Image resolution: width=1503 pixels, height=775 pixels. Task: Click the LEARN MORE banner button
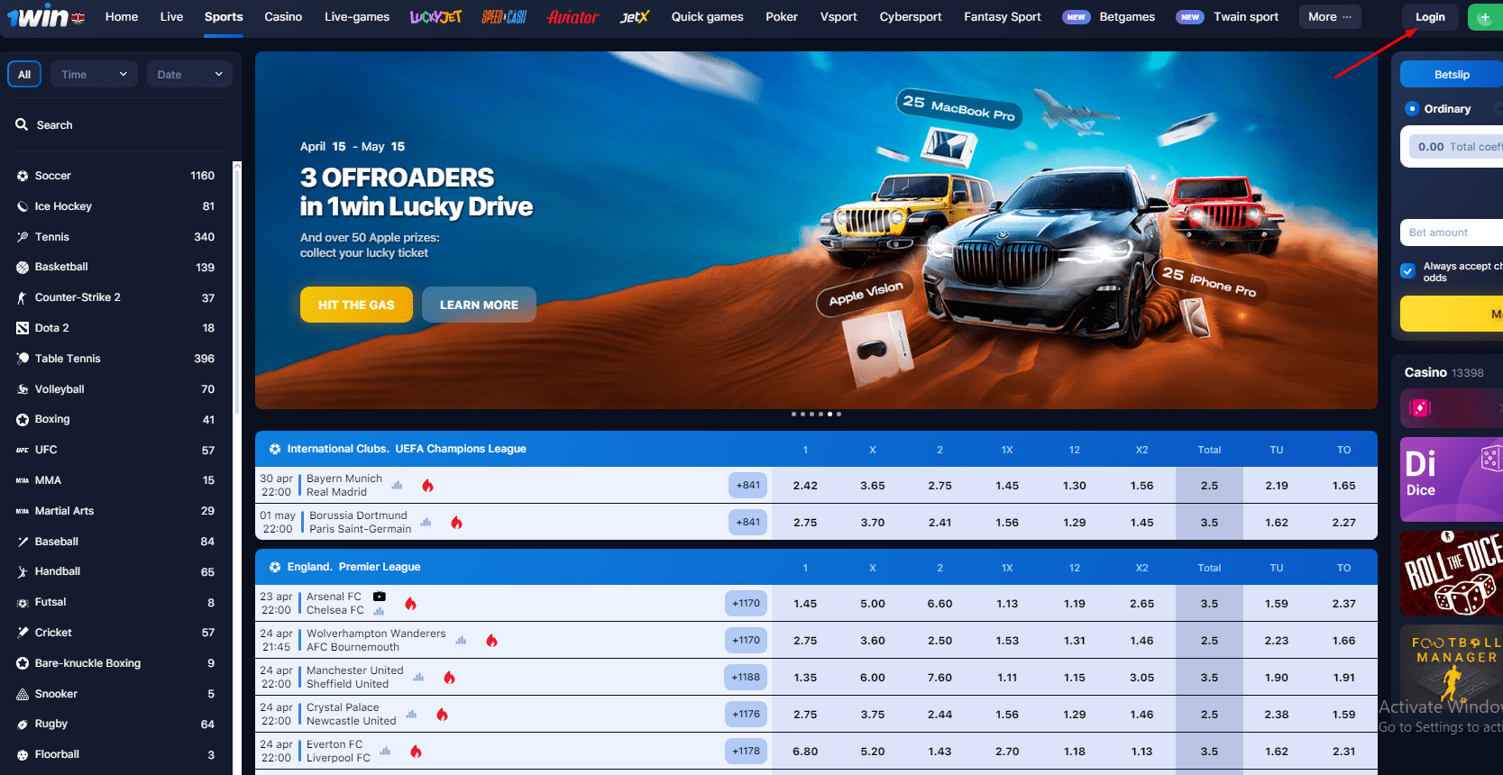click(x=479, y=305)
